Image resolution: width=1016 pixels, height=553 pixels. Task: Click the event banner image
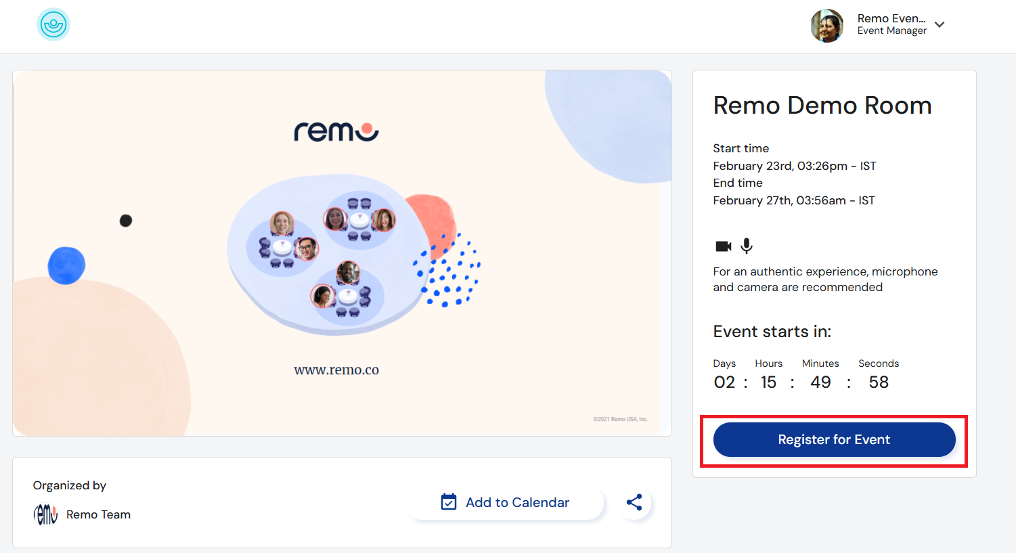pos(342,253)
